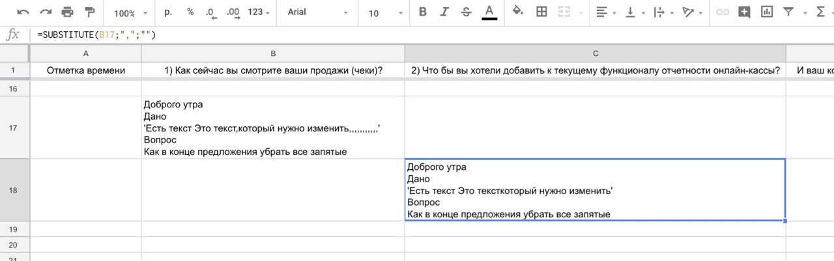Screen dimensions: 834x261
Task: Click the Merge cells icon
Action: click(x=564, y=12)
